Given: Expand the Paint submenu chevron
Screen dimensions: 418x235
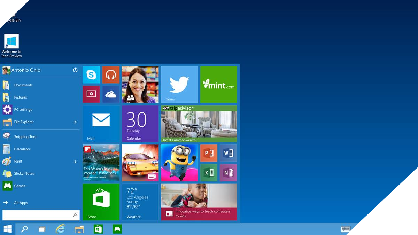Looking at the screenshot, I should coord(75,161).
